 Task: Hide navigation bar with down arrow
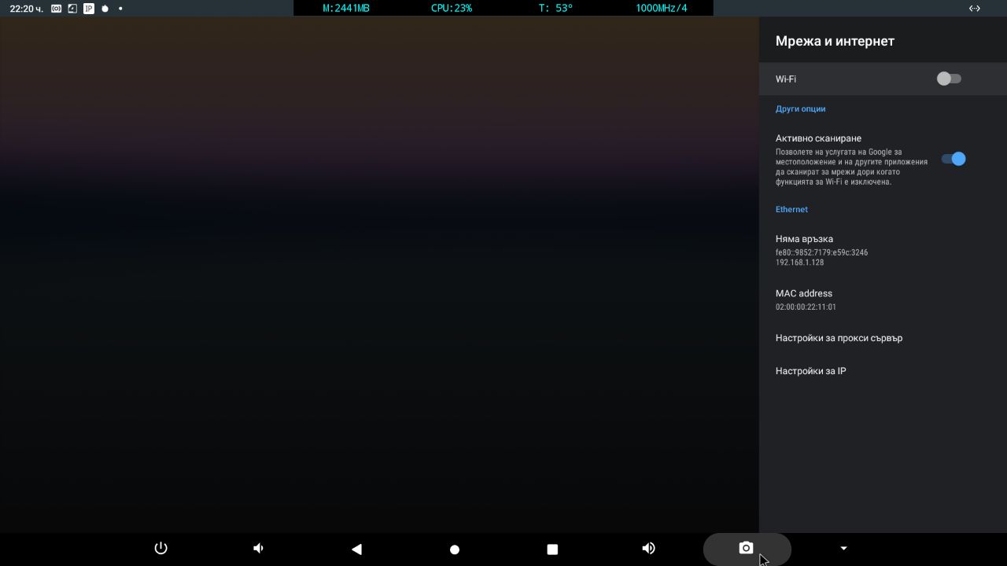point(843,548)
